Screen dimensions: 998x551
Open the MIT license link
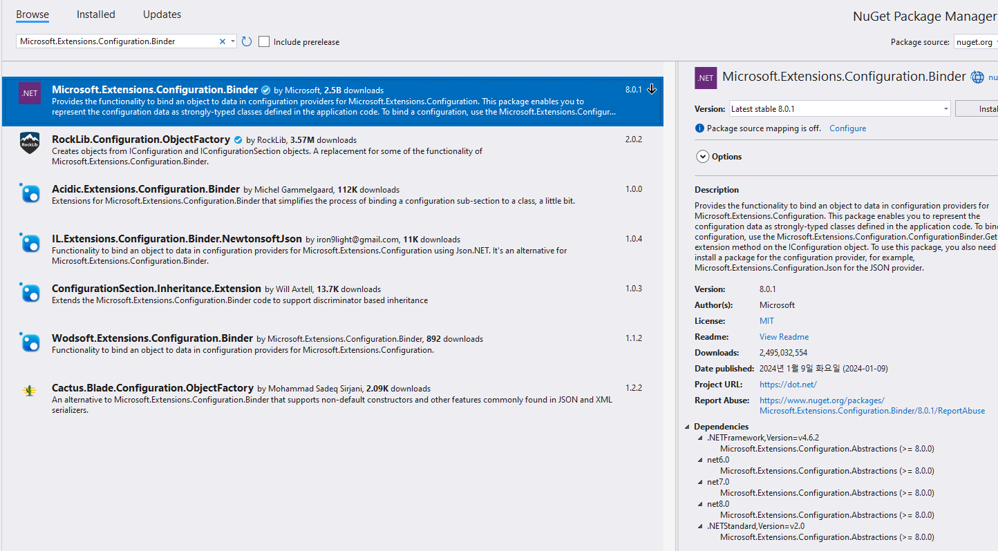click(766, 321)
